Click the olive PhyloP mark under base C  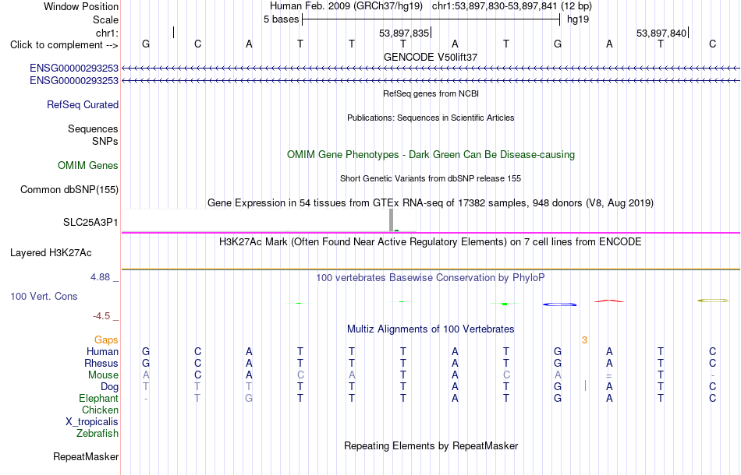click(x=713, y=301)
